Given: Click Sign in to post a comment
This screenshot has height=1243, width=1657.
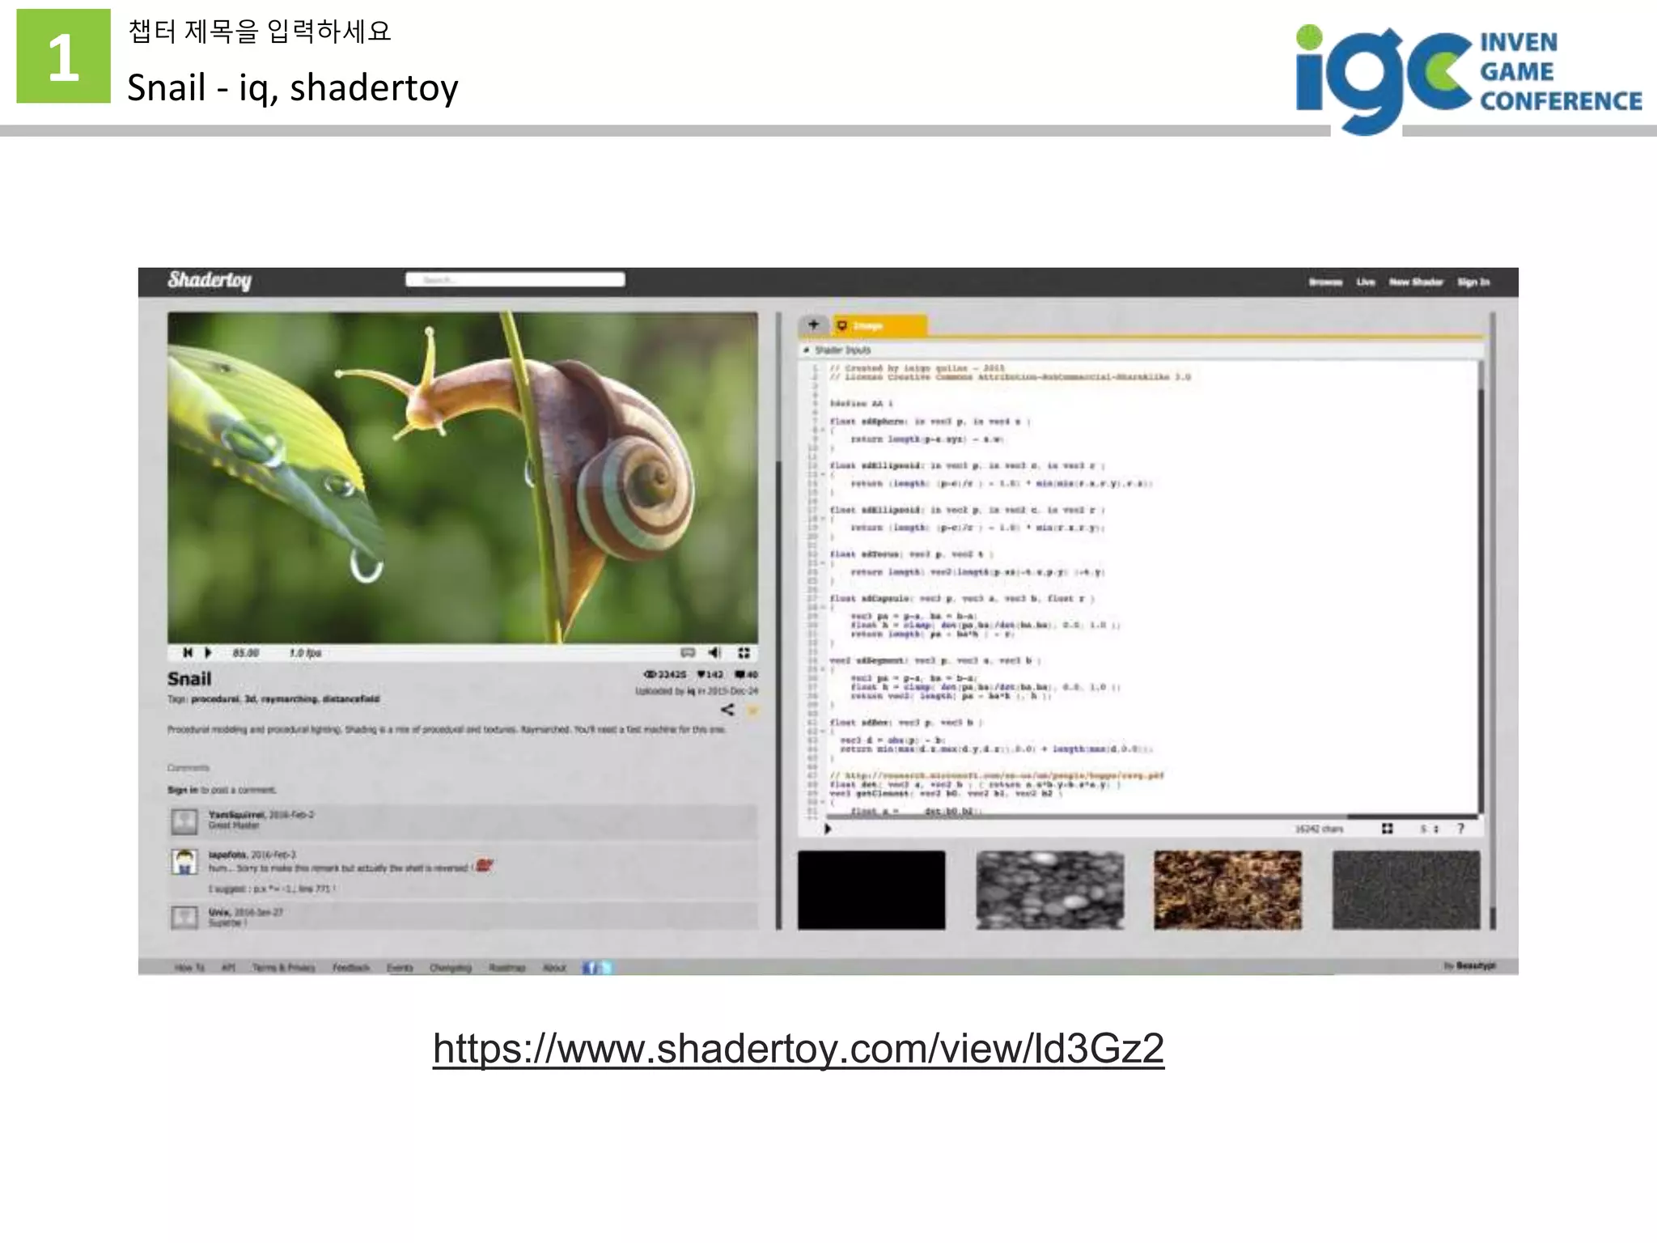Looking at the screenshot, I should (183, 790).
